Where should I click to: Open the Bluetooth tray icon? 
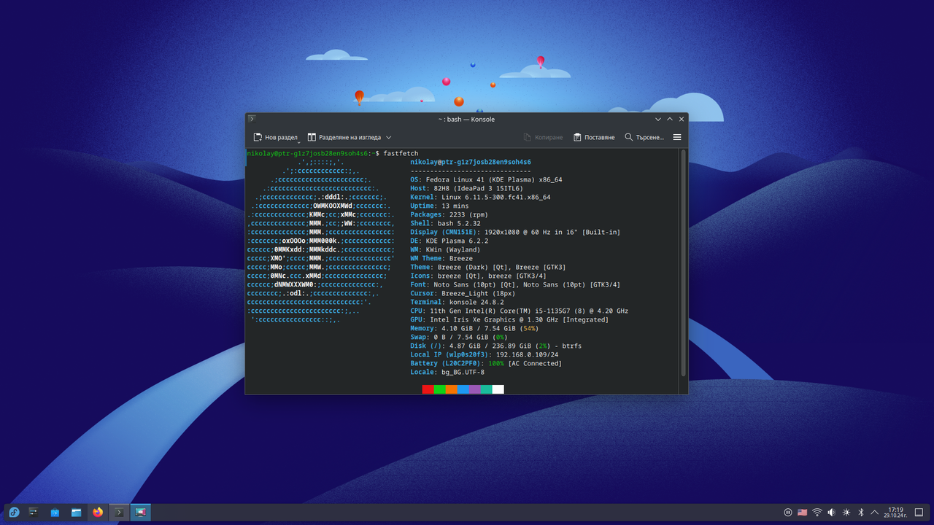(860, 513)
